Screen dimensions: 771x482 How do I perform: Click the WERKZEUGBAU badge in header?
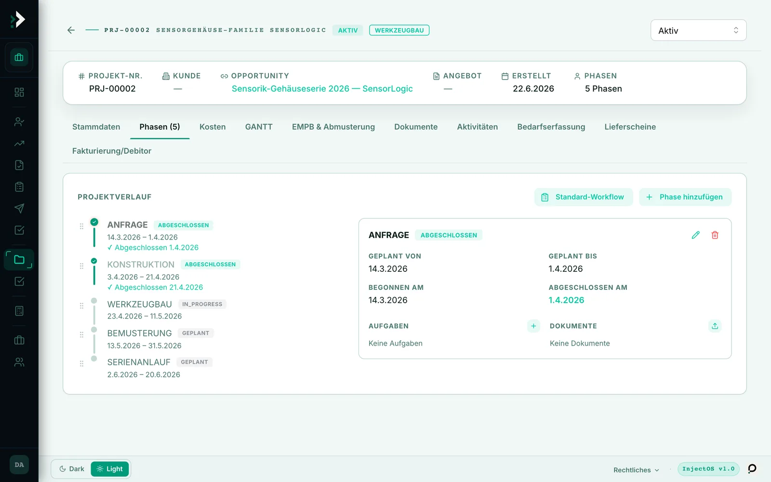[x=399, y=30]
